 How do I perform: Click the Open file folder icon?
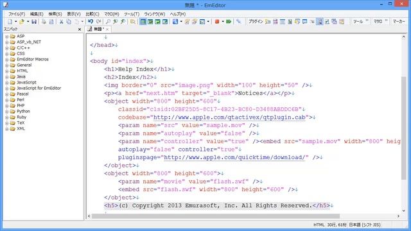[x=22, y=22]
